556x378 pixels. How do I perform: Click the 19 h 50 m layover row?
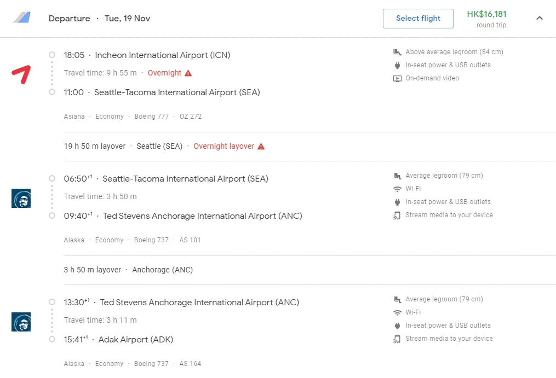click(x=95, y=147)
